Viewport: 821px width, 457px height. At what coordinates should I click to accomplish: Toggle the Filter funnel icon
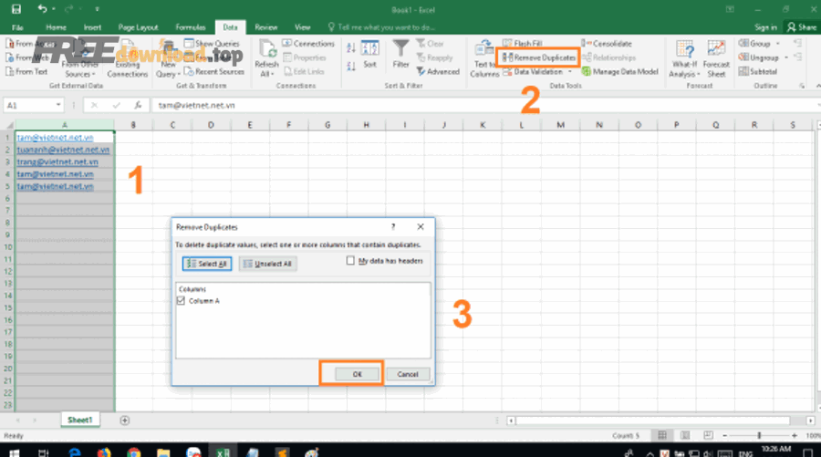(x=400, y=55)
